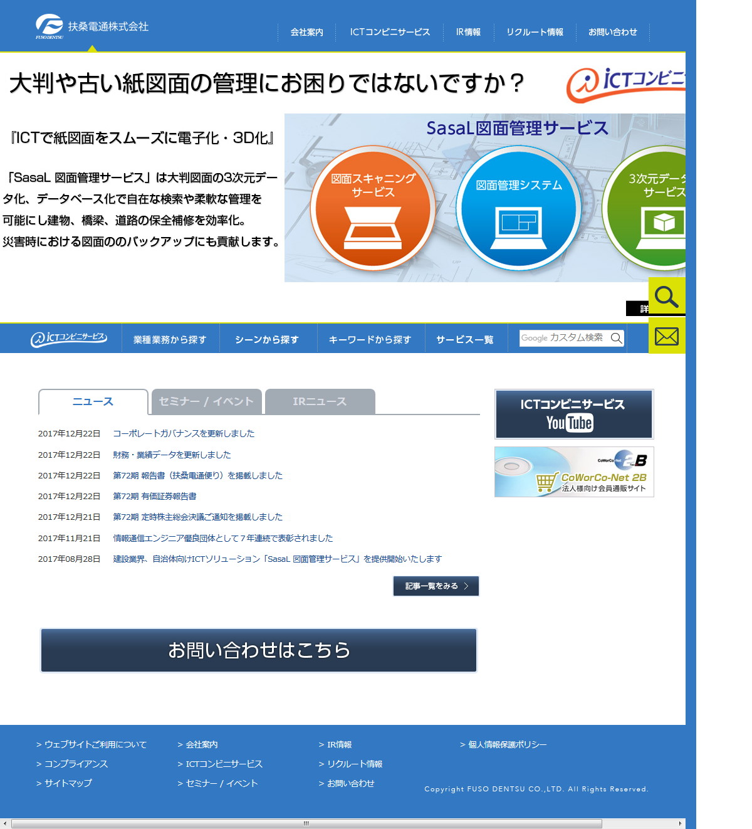Select 業種業務から探す navigation item
This screenshot has width=752, height=829.
click(170, 339)
